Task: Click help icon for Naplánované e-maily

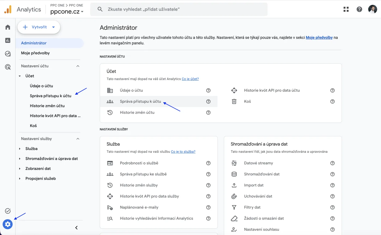Action: tap(208, 207)
